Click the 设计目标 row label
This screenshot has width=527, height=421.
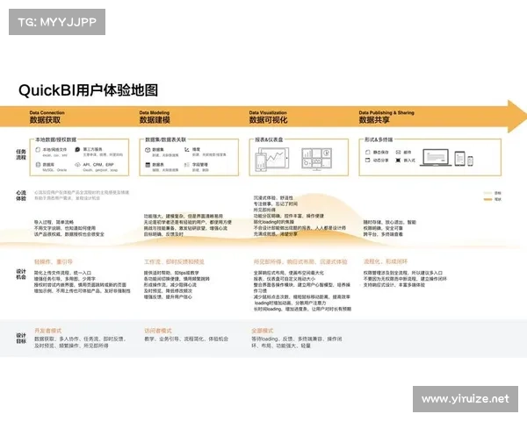(21, 338)
